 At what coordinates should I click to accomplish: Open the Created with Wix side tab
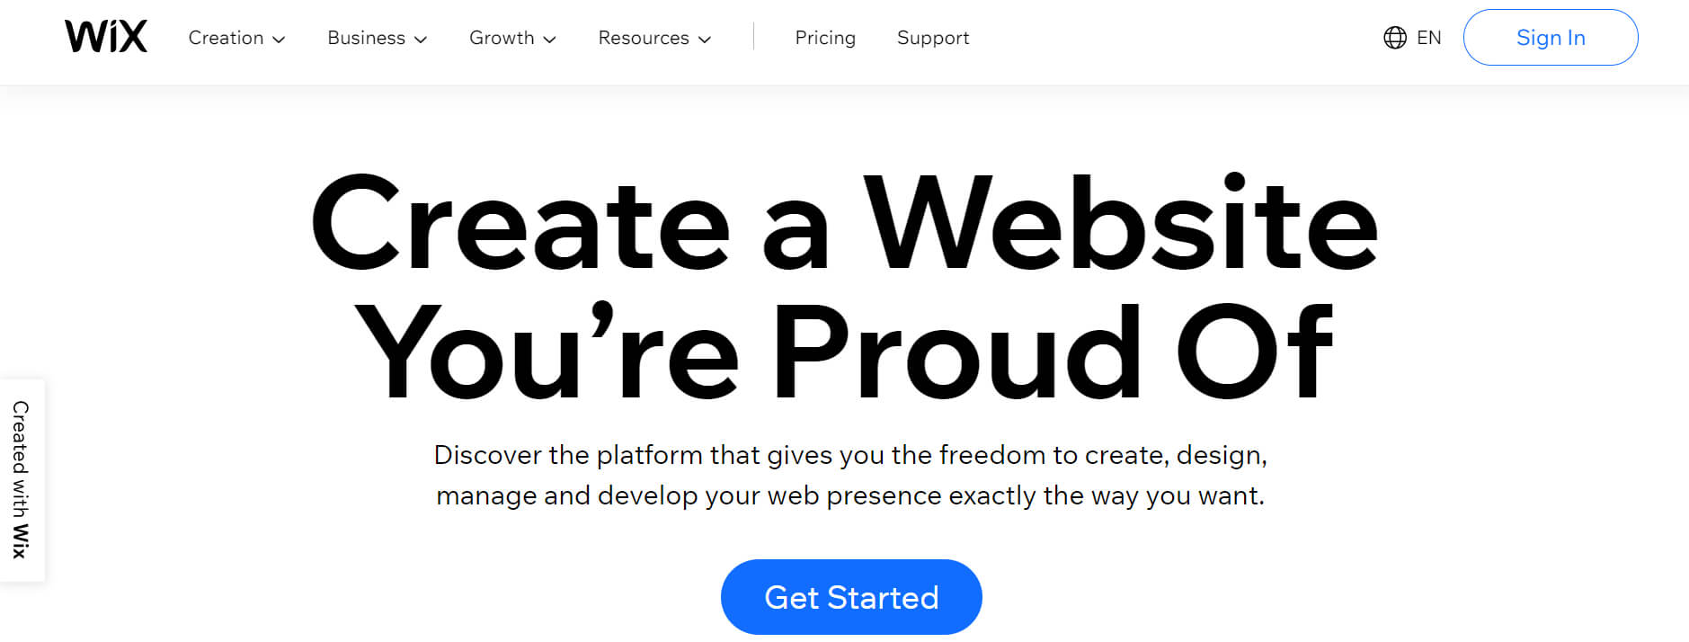pyautogui.click(x=22, y=480)
